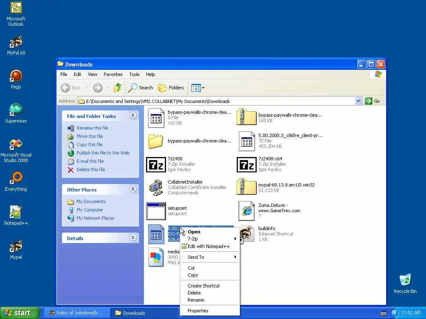The image size is (426, 319).
Task: Click Delete this file link
Action: [91, 169]
